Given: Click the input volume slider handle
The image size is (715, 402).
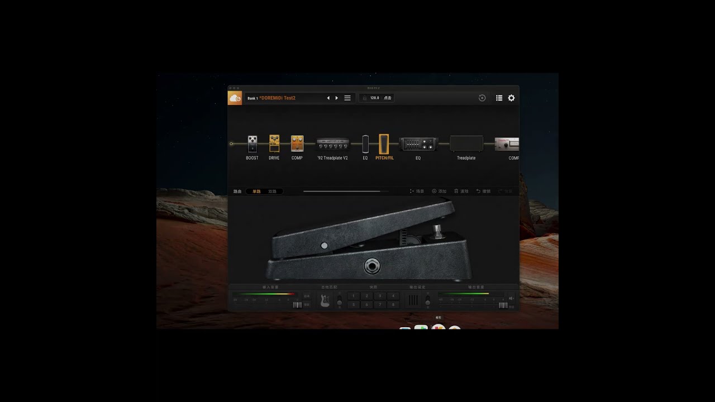Looking at the screenshot, I should tap(297, 305).
